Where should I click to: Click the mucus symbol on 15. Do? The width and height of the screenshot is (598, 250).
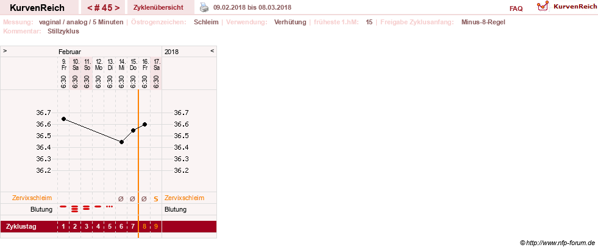(x=132, y=198)
